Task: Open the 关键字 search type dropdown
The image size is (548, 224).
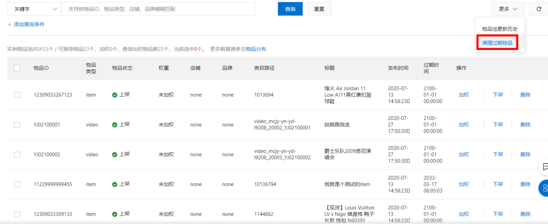Action: click(34, 9)
